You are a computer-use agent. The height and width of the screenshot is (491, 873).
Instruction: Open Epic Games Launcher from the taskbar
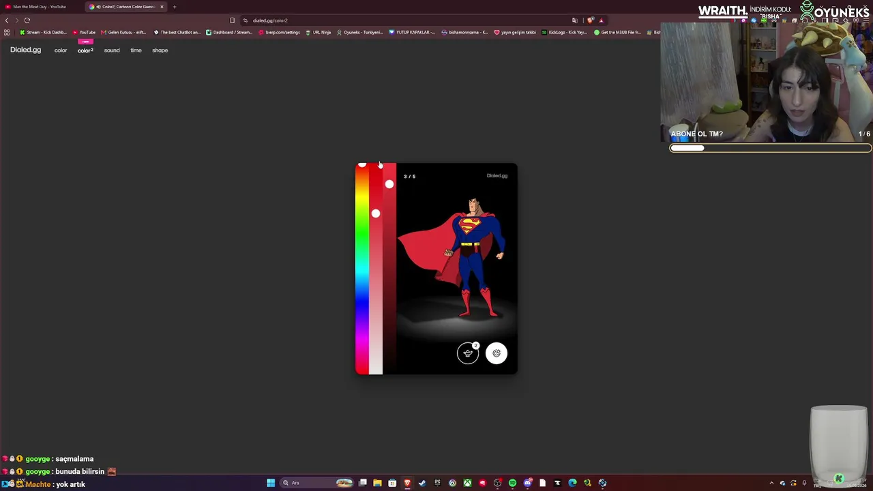click(x=437, y=483)
